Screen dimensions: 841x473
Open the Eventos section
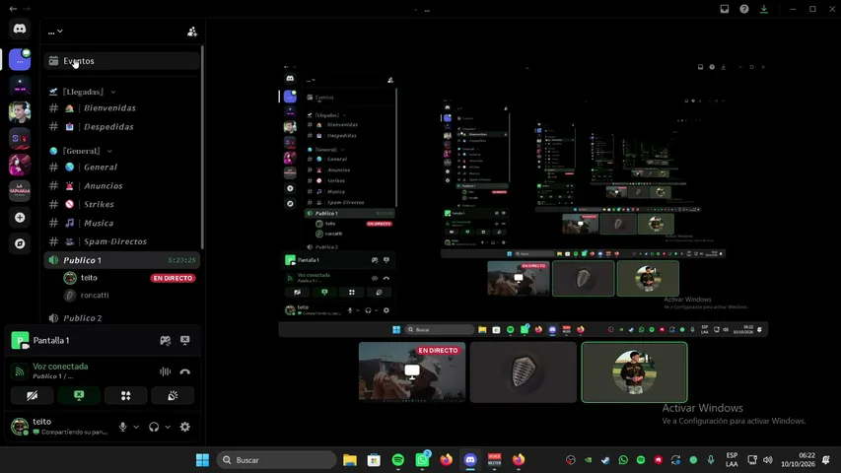pyautogui.click(x=121, y=61)
